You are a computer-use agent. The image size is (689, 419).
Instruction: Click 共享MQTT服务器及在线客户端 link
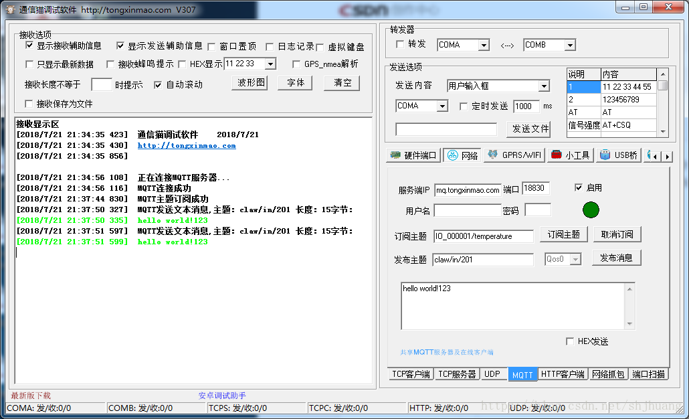[446, 352]
